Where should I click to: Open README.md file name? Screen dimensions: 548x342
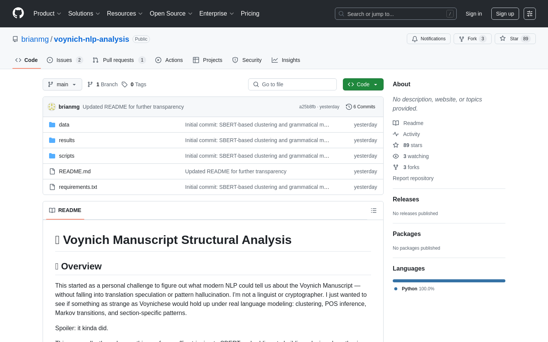[x=75, y=171]
